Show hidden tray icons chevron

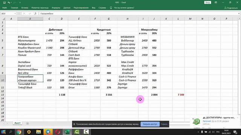point(198,132)
